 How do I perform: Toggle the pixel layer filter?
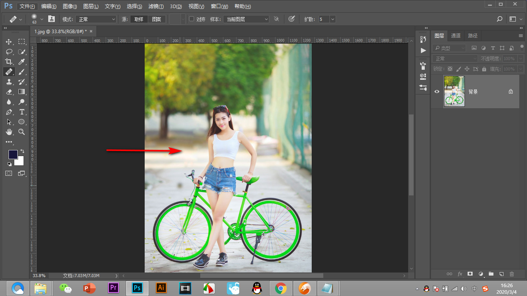(x=474, y=48)
